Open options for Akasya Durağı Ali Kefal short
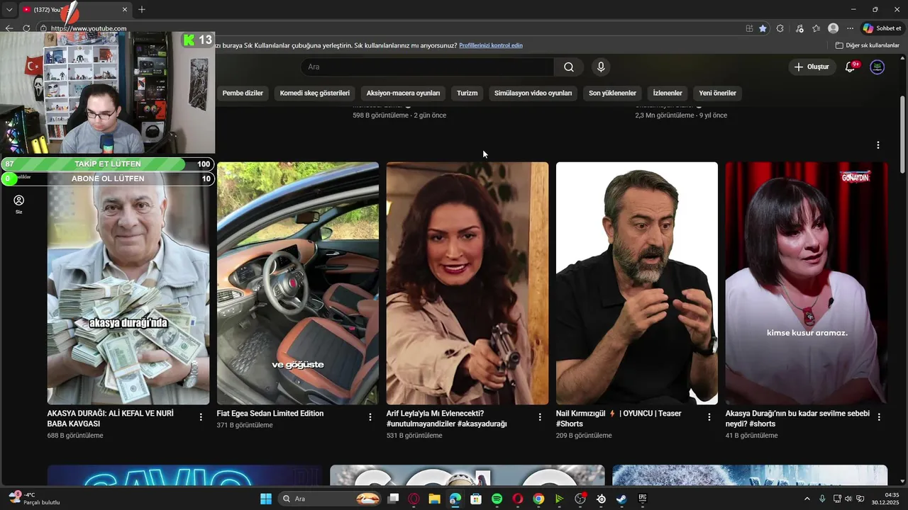 point(201,417)
